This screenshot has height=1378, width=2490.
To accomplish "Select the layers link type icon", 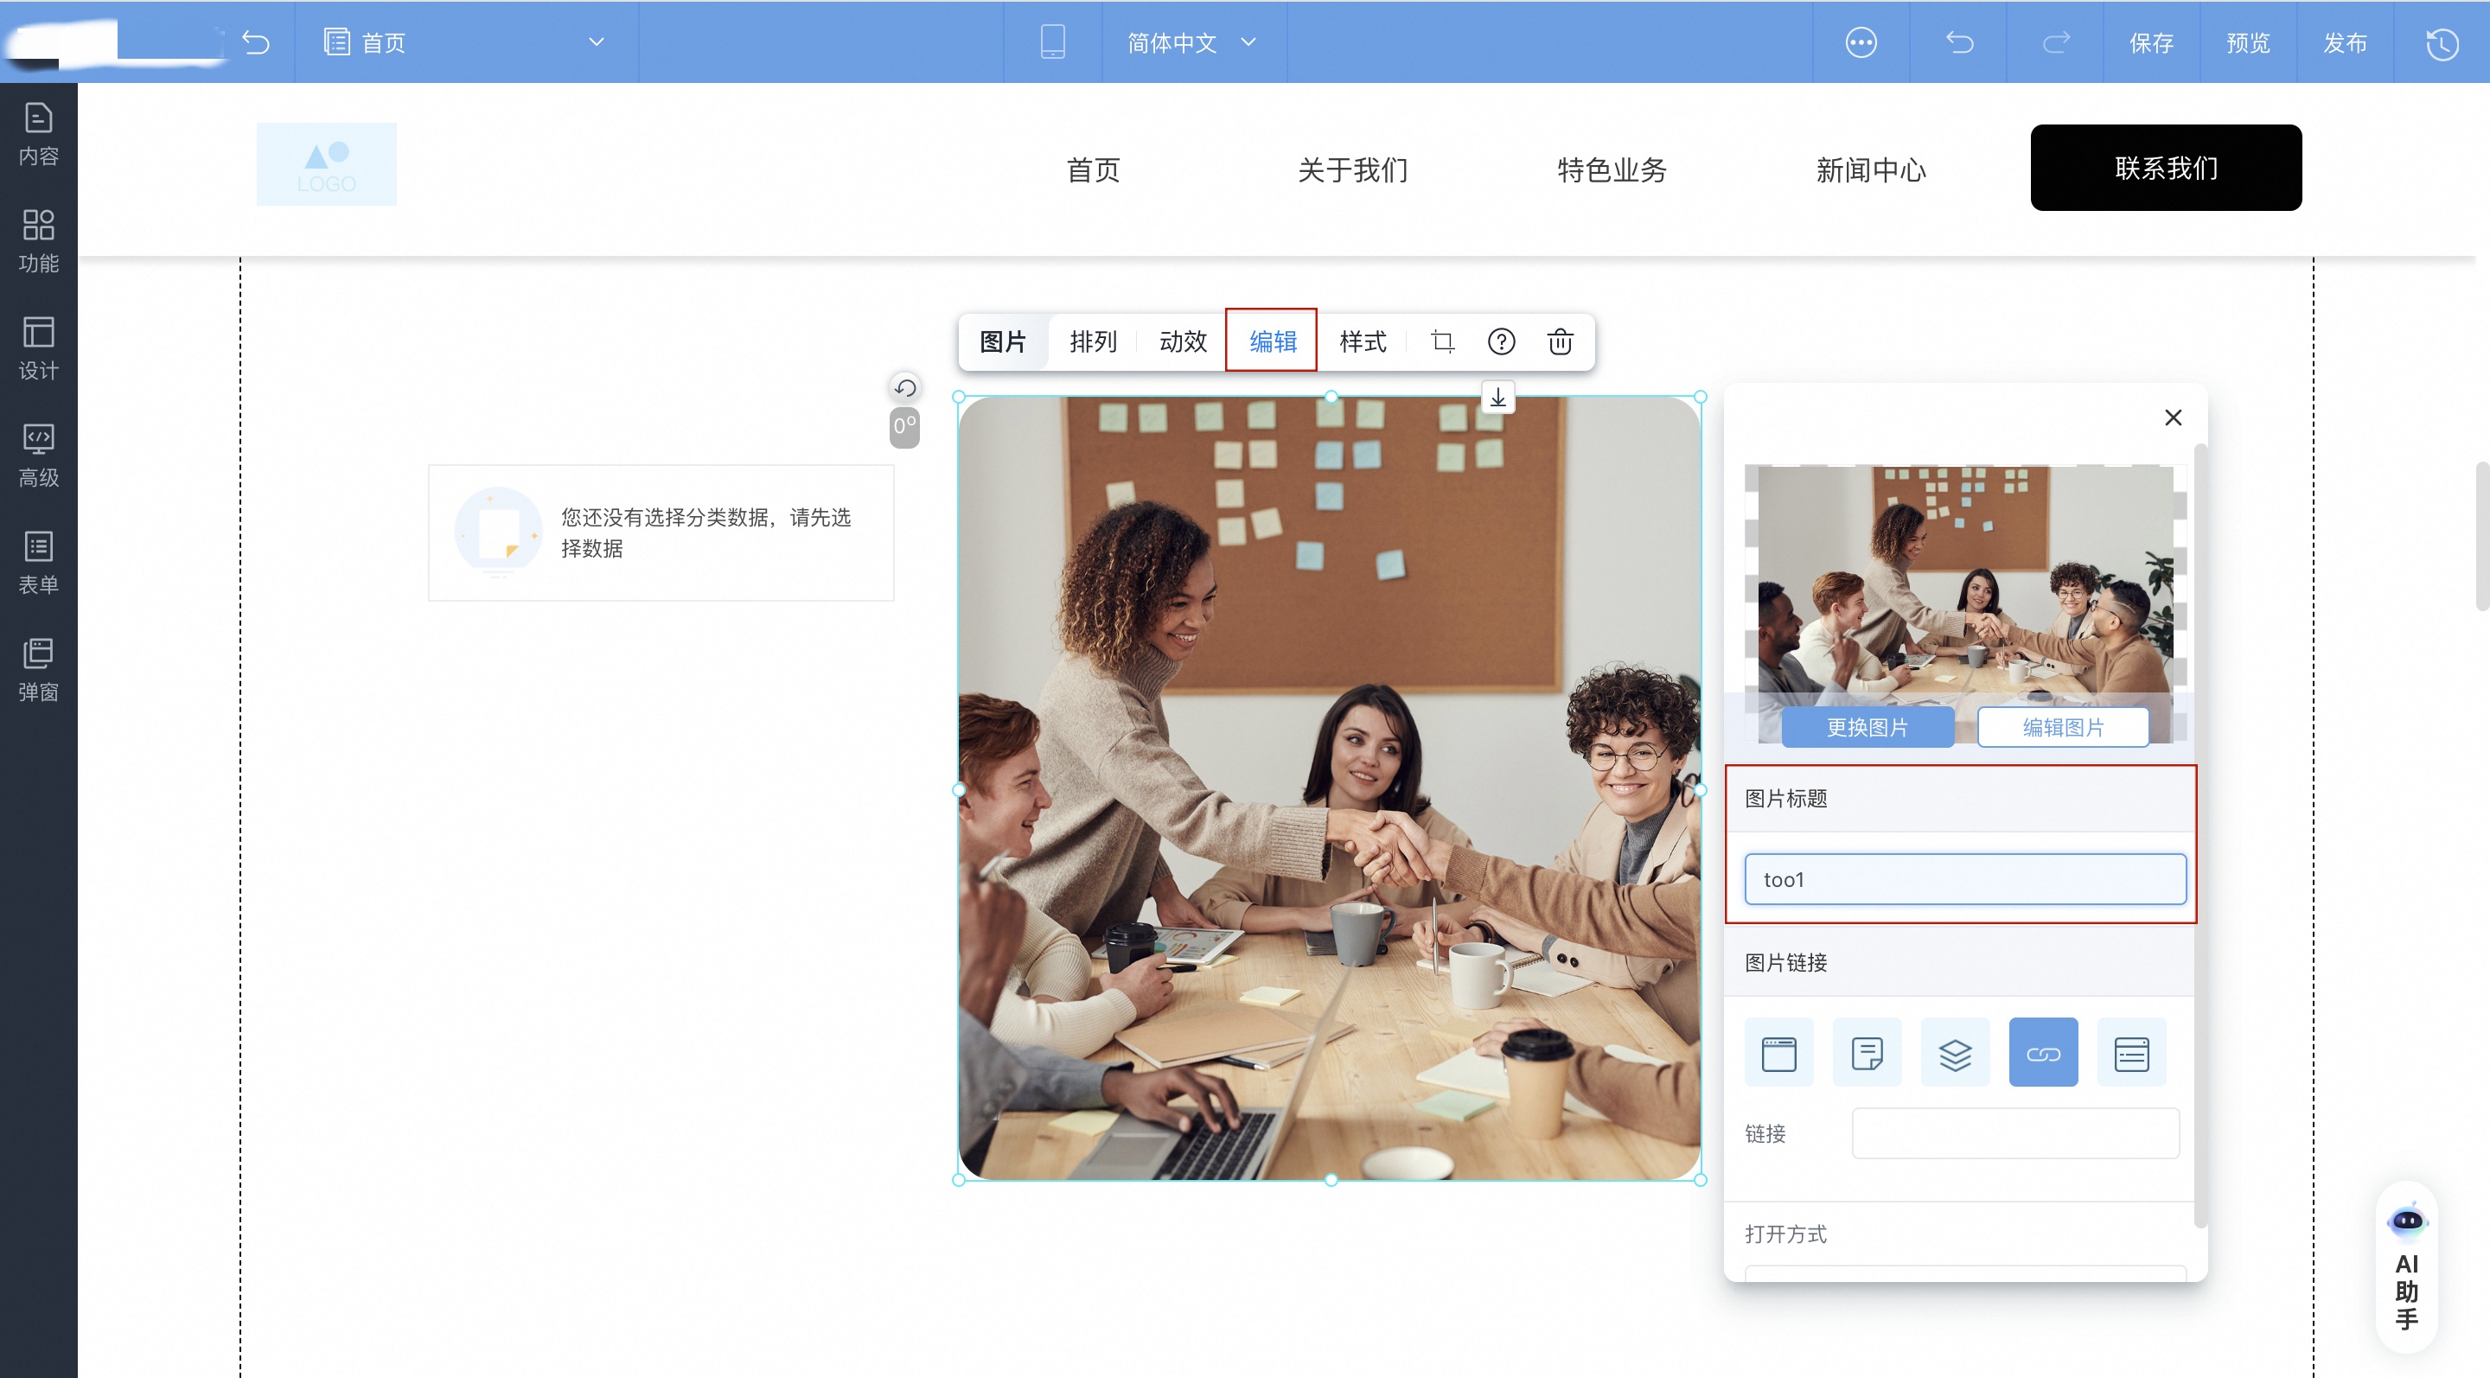I will pos(1955,1052).
